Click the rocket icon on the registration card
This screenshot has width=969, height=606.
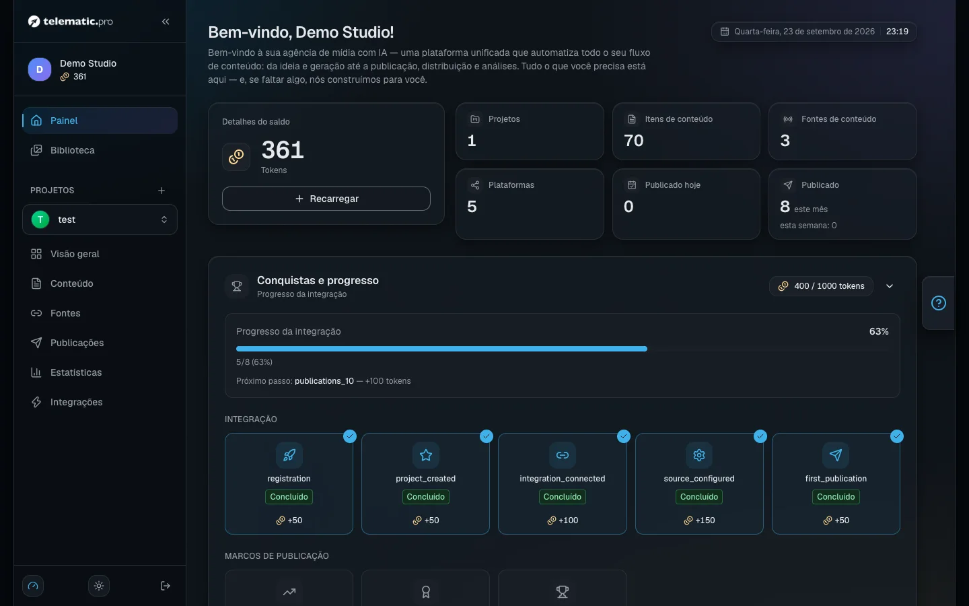[289, 455]
